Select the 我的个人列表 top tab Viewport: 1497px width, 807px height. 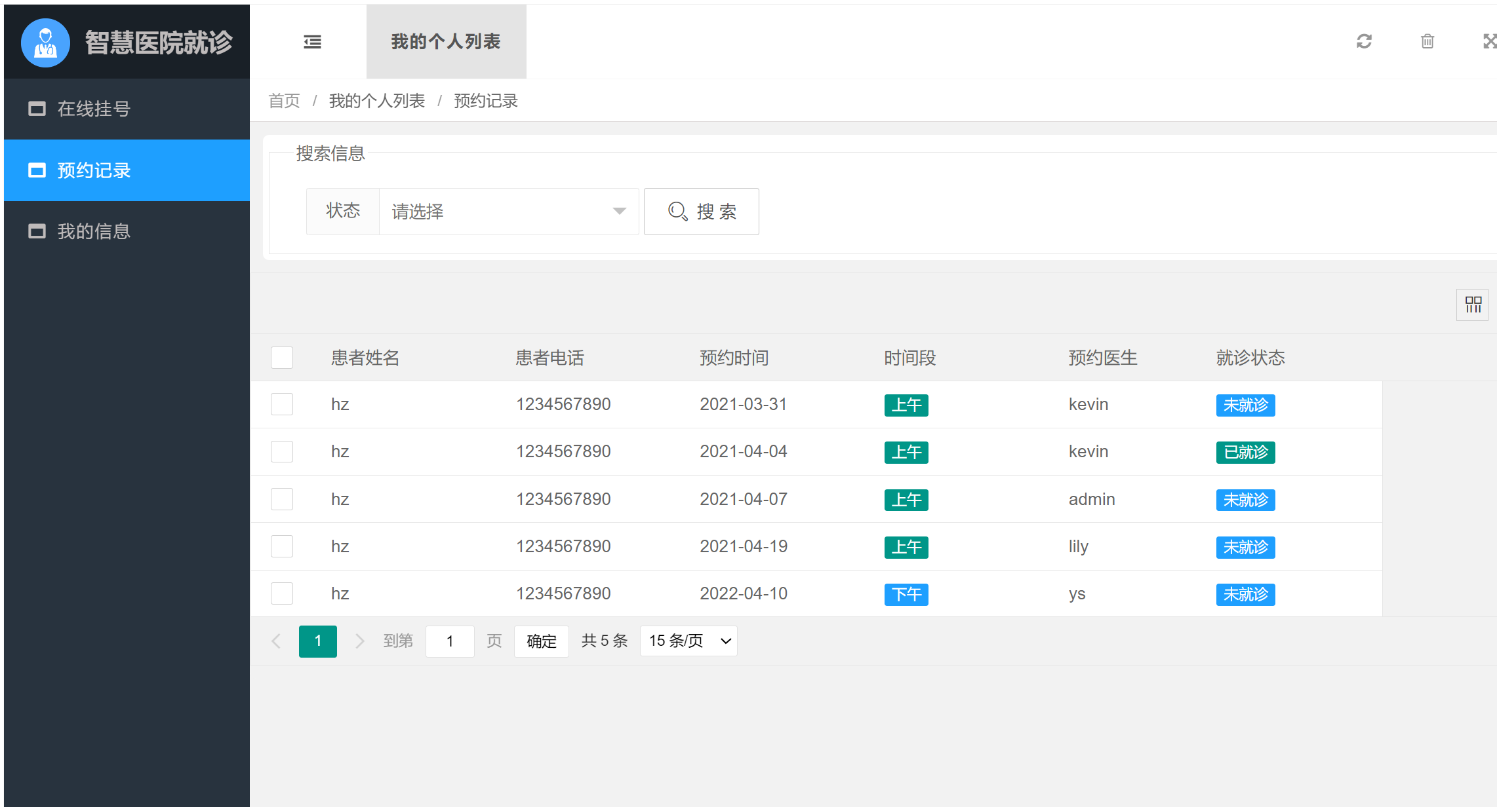click(446, 42)
